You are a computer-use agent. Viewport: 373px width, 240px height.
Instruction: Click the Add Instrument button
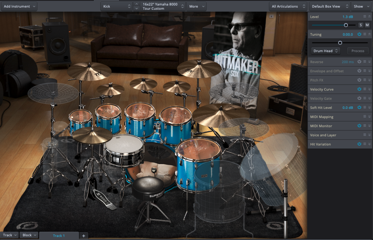19,6
